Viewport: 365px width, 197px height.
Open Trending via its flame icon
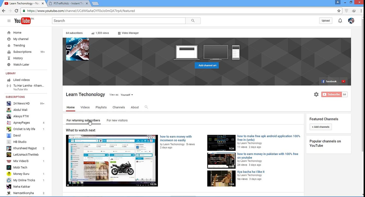9,45
